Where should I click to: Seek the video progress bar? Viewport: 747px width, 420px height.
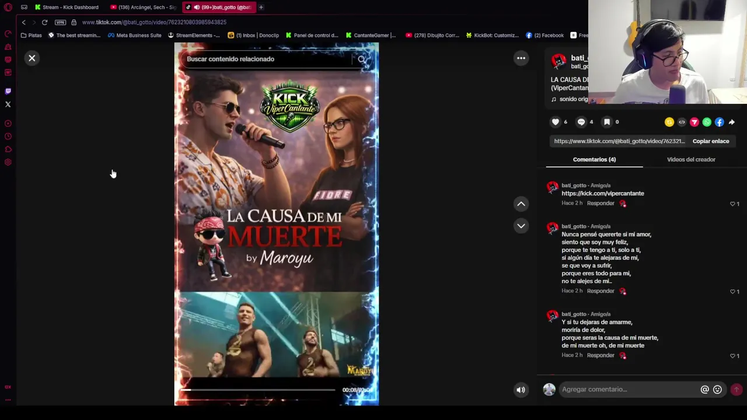click(x=259, y=390)
